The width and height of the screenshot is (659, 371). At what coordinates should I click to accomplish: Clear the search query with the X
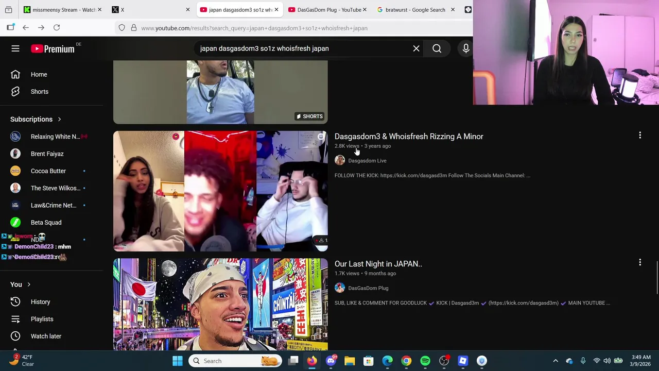pyautogui.click(x=416, y=48)
